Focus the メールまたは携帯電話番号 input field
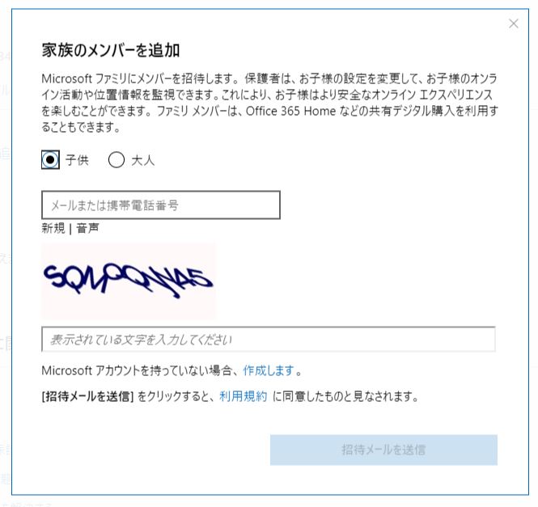The height and width of the screenshot is (507, 538). pos(161,205)
